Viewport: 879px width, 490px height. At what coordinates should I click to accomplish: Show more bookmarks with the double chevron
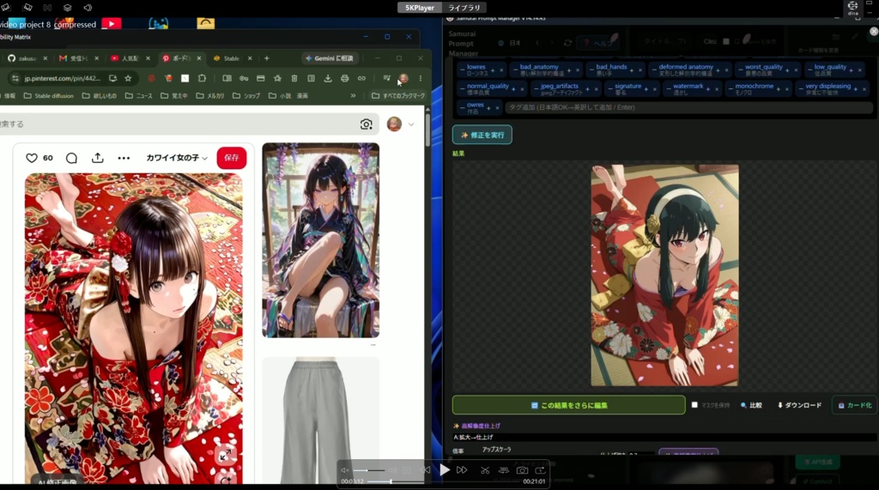click(353, 96)
